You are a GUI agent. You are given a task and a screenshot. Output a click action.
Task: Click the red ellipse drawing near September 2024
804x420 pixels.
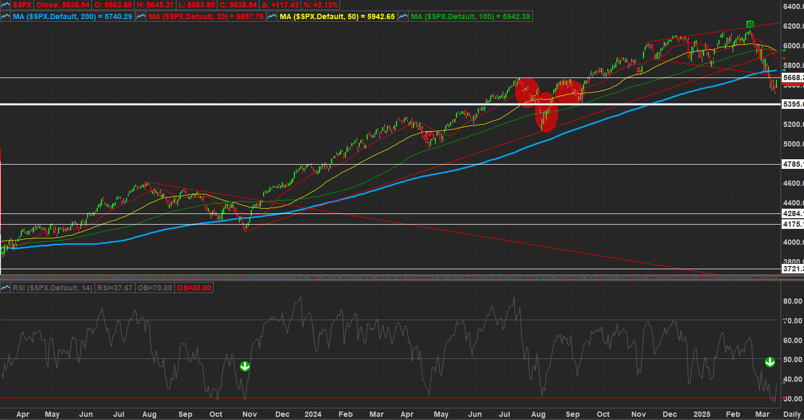tap(570, 91)
